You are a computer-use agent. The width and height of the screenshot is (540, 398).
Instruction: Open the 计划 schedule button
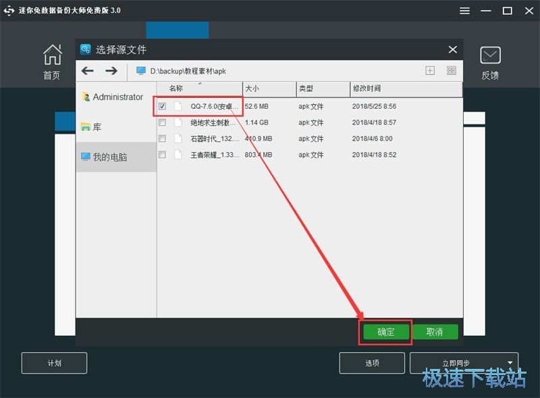(54, 363)
